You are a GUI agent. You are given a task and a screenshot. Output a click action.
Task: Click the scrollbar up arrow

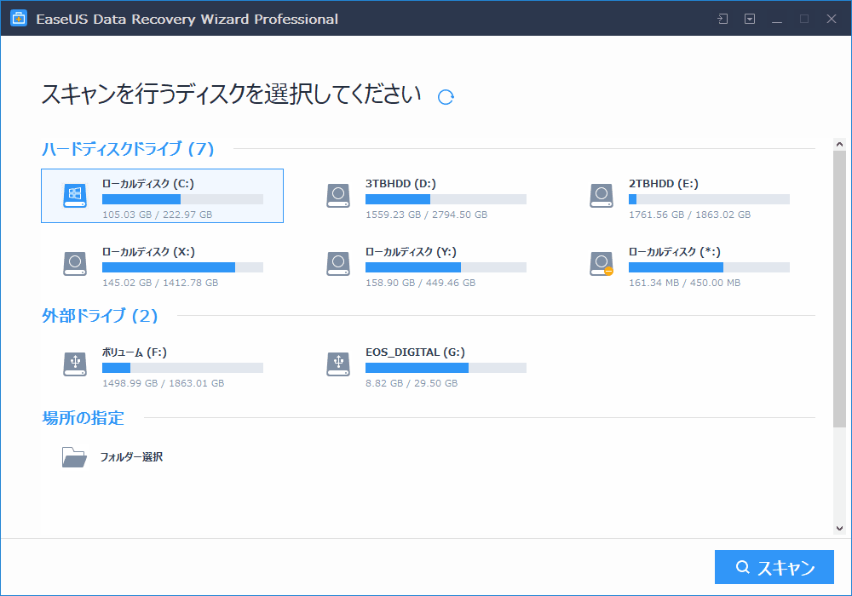[x=838, y=146]
